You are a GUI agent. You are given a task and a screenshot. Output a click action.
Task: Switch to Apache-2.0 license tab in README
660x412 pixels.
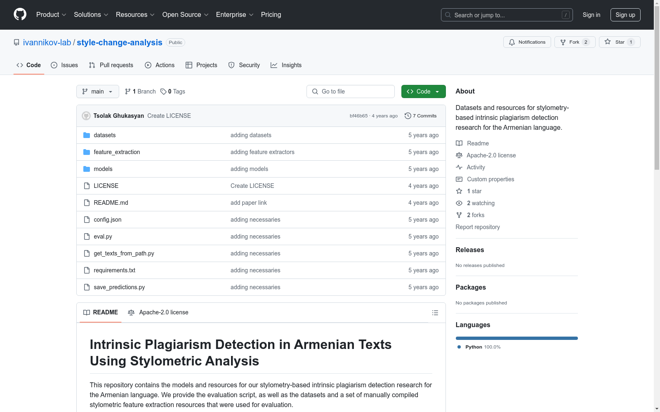(158, 312)
